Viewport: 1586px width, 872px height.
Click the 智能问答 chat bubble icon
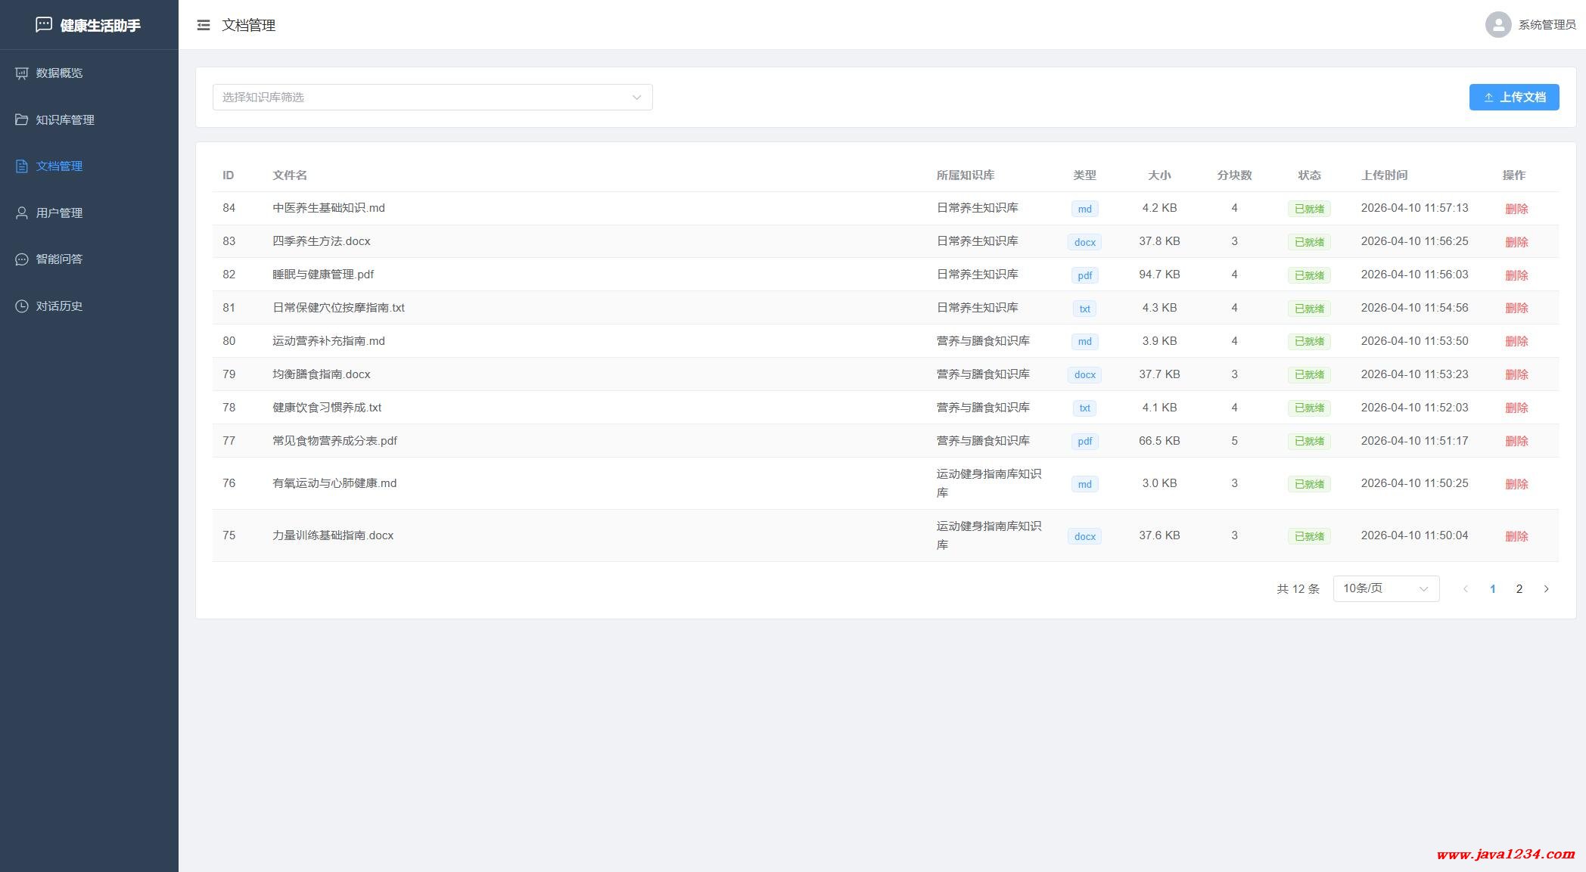click(x=21, y=259)
